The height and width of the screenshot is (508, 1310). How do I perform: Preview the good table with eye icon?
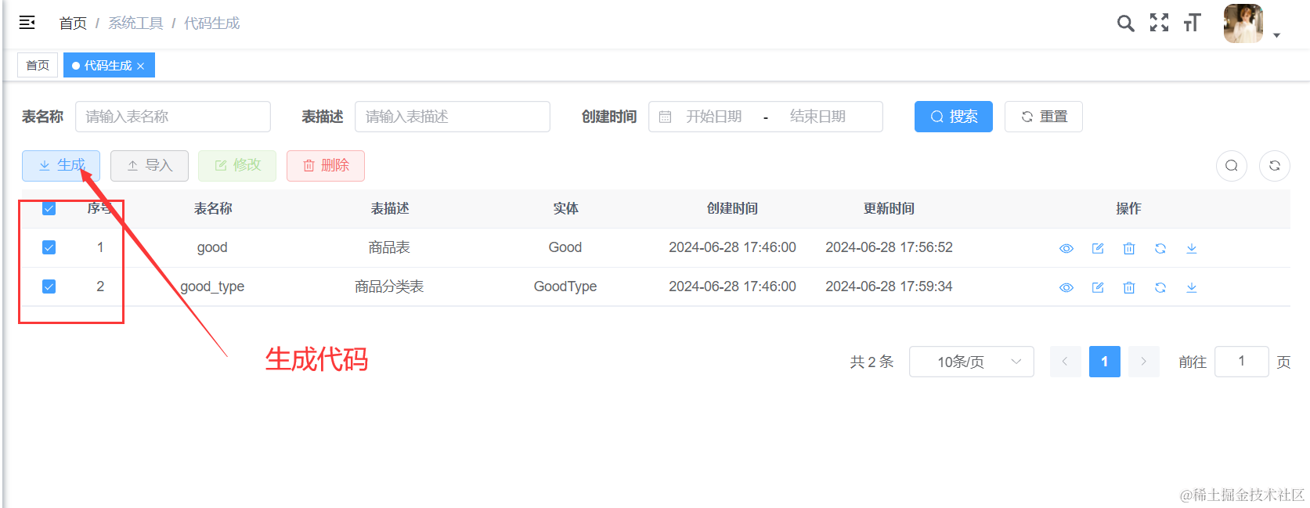coord(1066,248)
